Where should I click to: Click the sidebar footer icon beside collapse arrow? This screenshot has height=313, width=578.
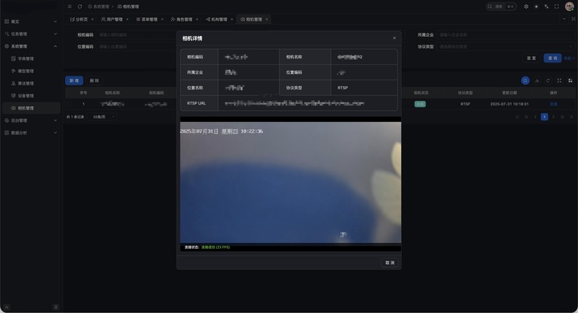click(x=56, y=307)
